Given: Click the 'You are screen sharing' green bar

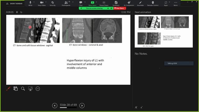Looking at the screenshot, I should pos(96,8).
